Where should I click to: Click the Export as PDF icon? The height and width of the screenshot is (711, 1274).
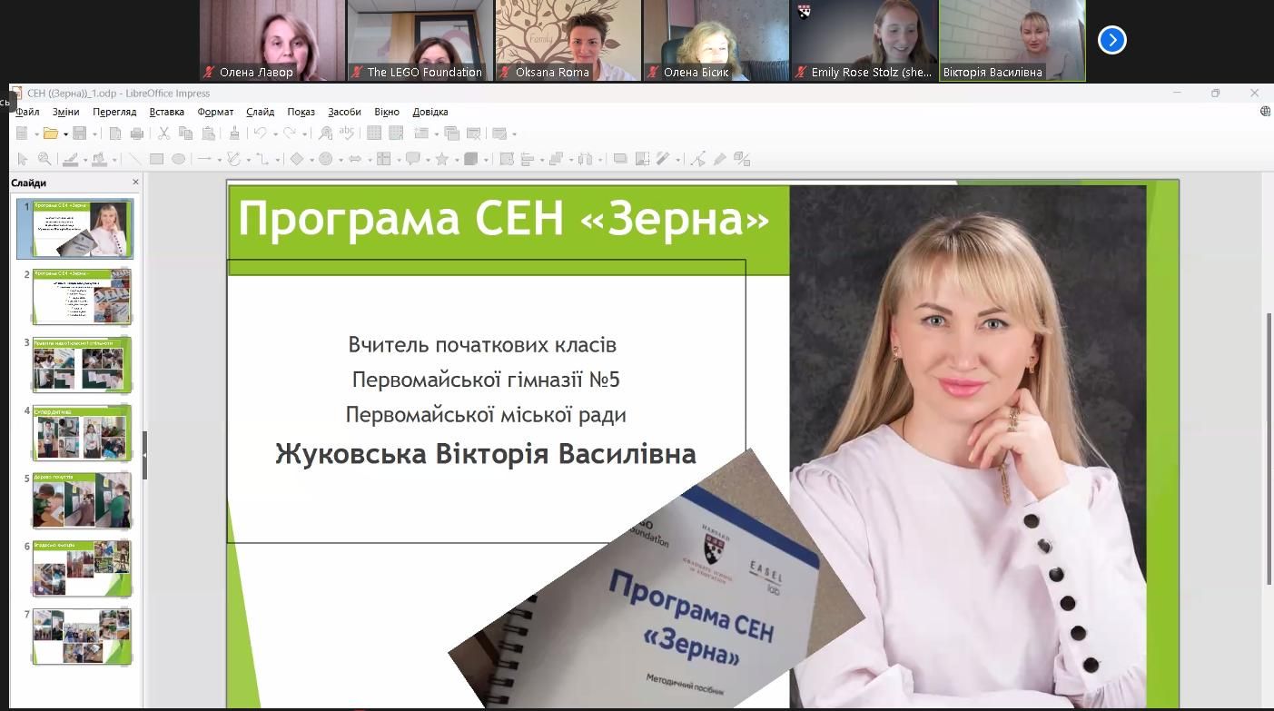pyautogui.click(x=115, y=133)
